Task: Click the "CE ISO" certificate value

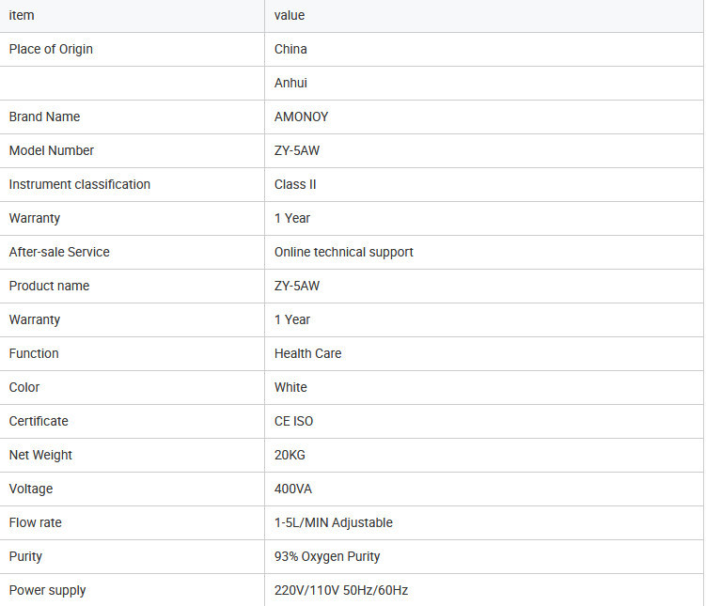Action: point(293,421)
